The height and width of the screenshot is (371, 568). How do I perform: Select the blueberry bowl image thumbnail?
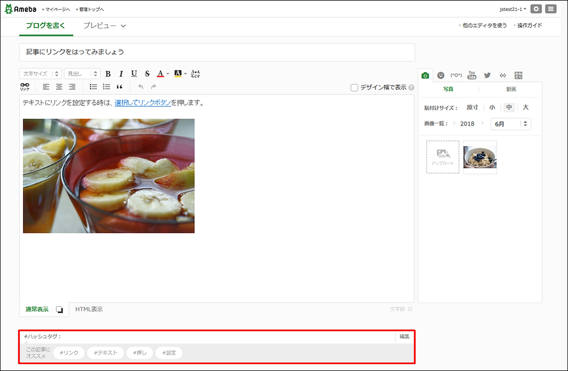480,157
